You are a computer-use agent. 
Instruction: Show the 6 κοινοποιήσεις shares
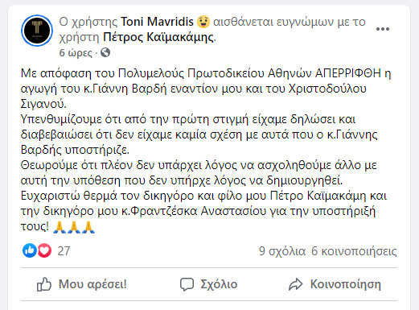pyautogui.click(x=354, y=251)
